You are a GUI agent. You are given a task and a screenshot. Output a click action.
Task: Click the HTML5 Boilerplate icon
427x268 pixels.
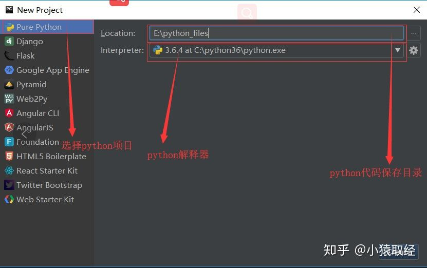(9, 156)
